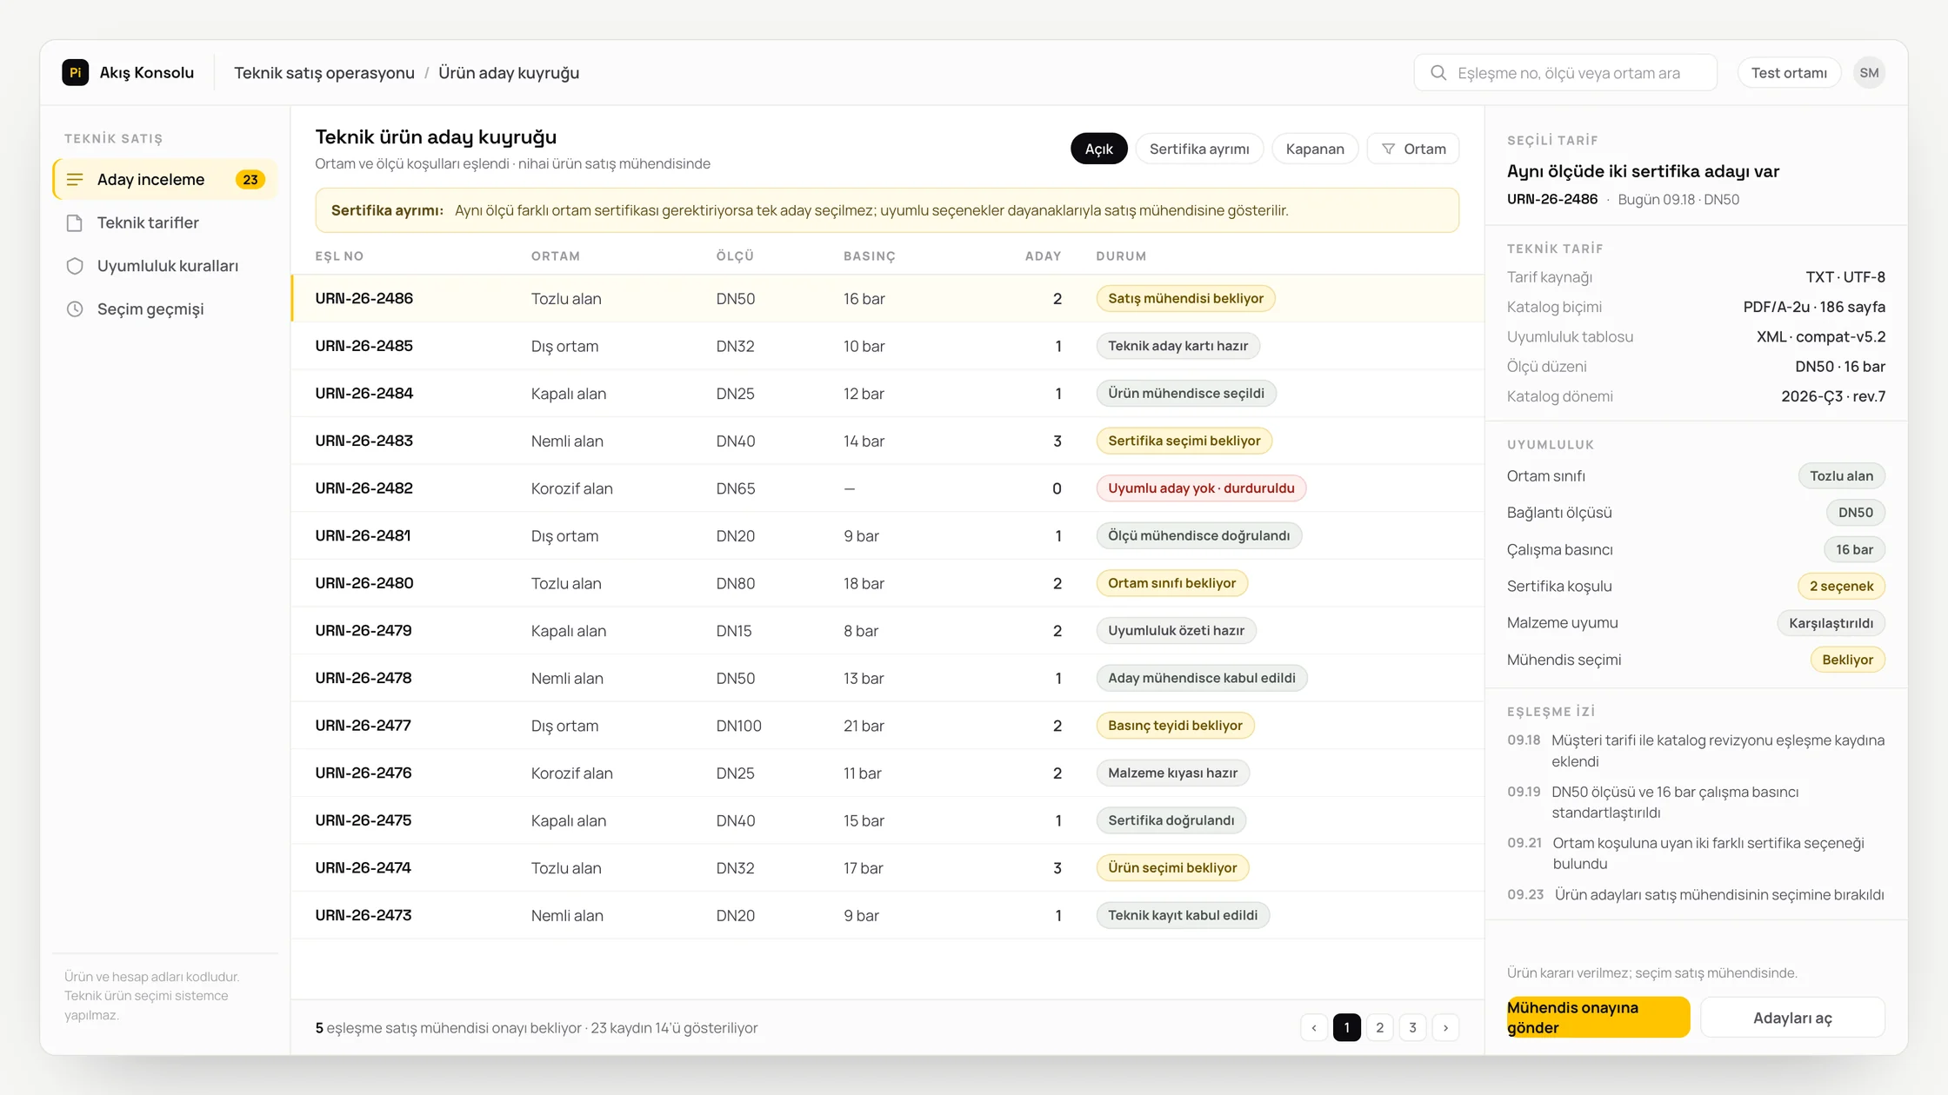Select the Sertifika ayrımı filter tab
The height and width of the screenshot is (1095, 1948).
(1199, 149)
